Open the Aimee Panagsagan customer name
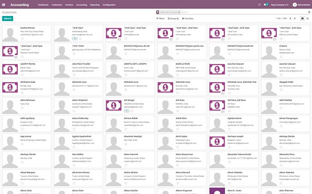This screenshot has width=312, height=194. (288, 118)
